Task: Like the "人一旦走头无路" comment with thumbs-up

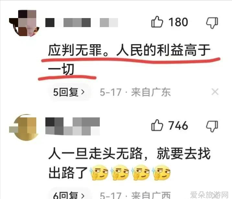Action: tap(157, 125)
